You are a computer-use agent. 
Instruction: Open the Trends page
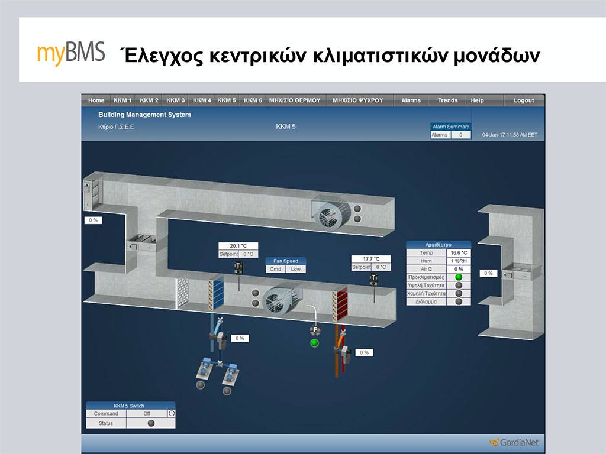point(447,100)
